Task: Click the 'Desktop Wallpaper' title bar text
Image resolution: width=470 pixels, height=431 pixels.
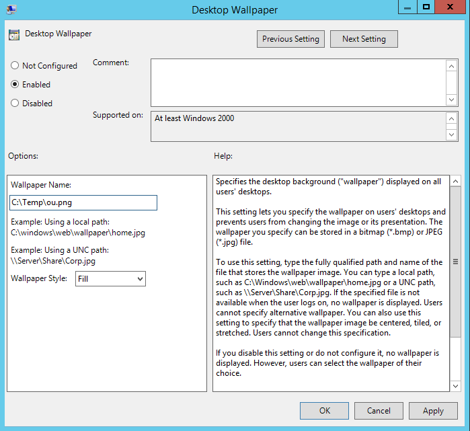Action: (235, 10)
